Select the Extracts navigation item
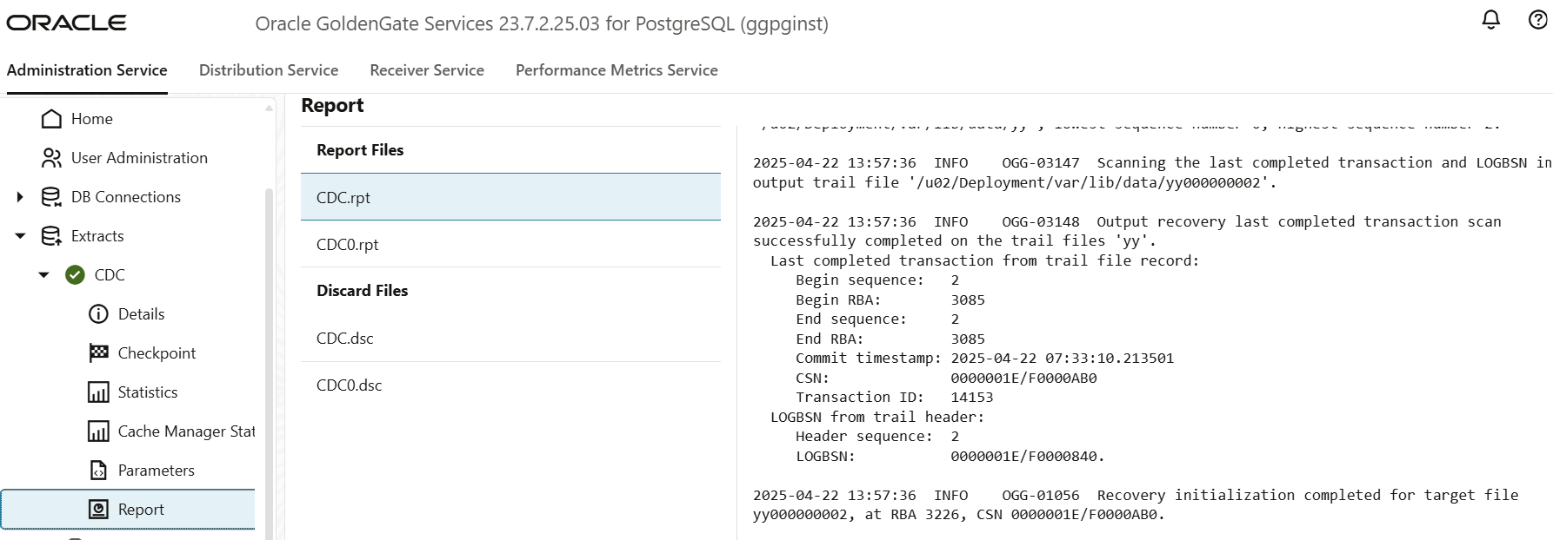1553x540 pixels. click(x=97, y=236)
